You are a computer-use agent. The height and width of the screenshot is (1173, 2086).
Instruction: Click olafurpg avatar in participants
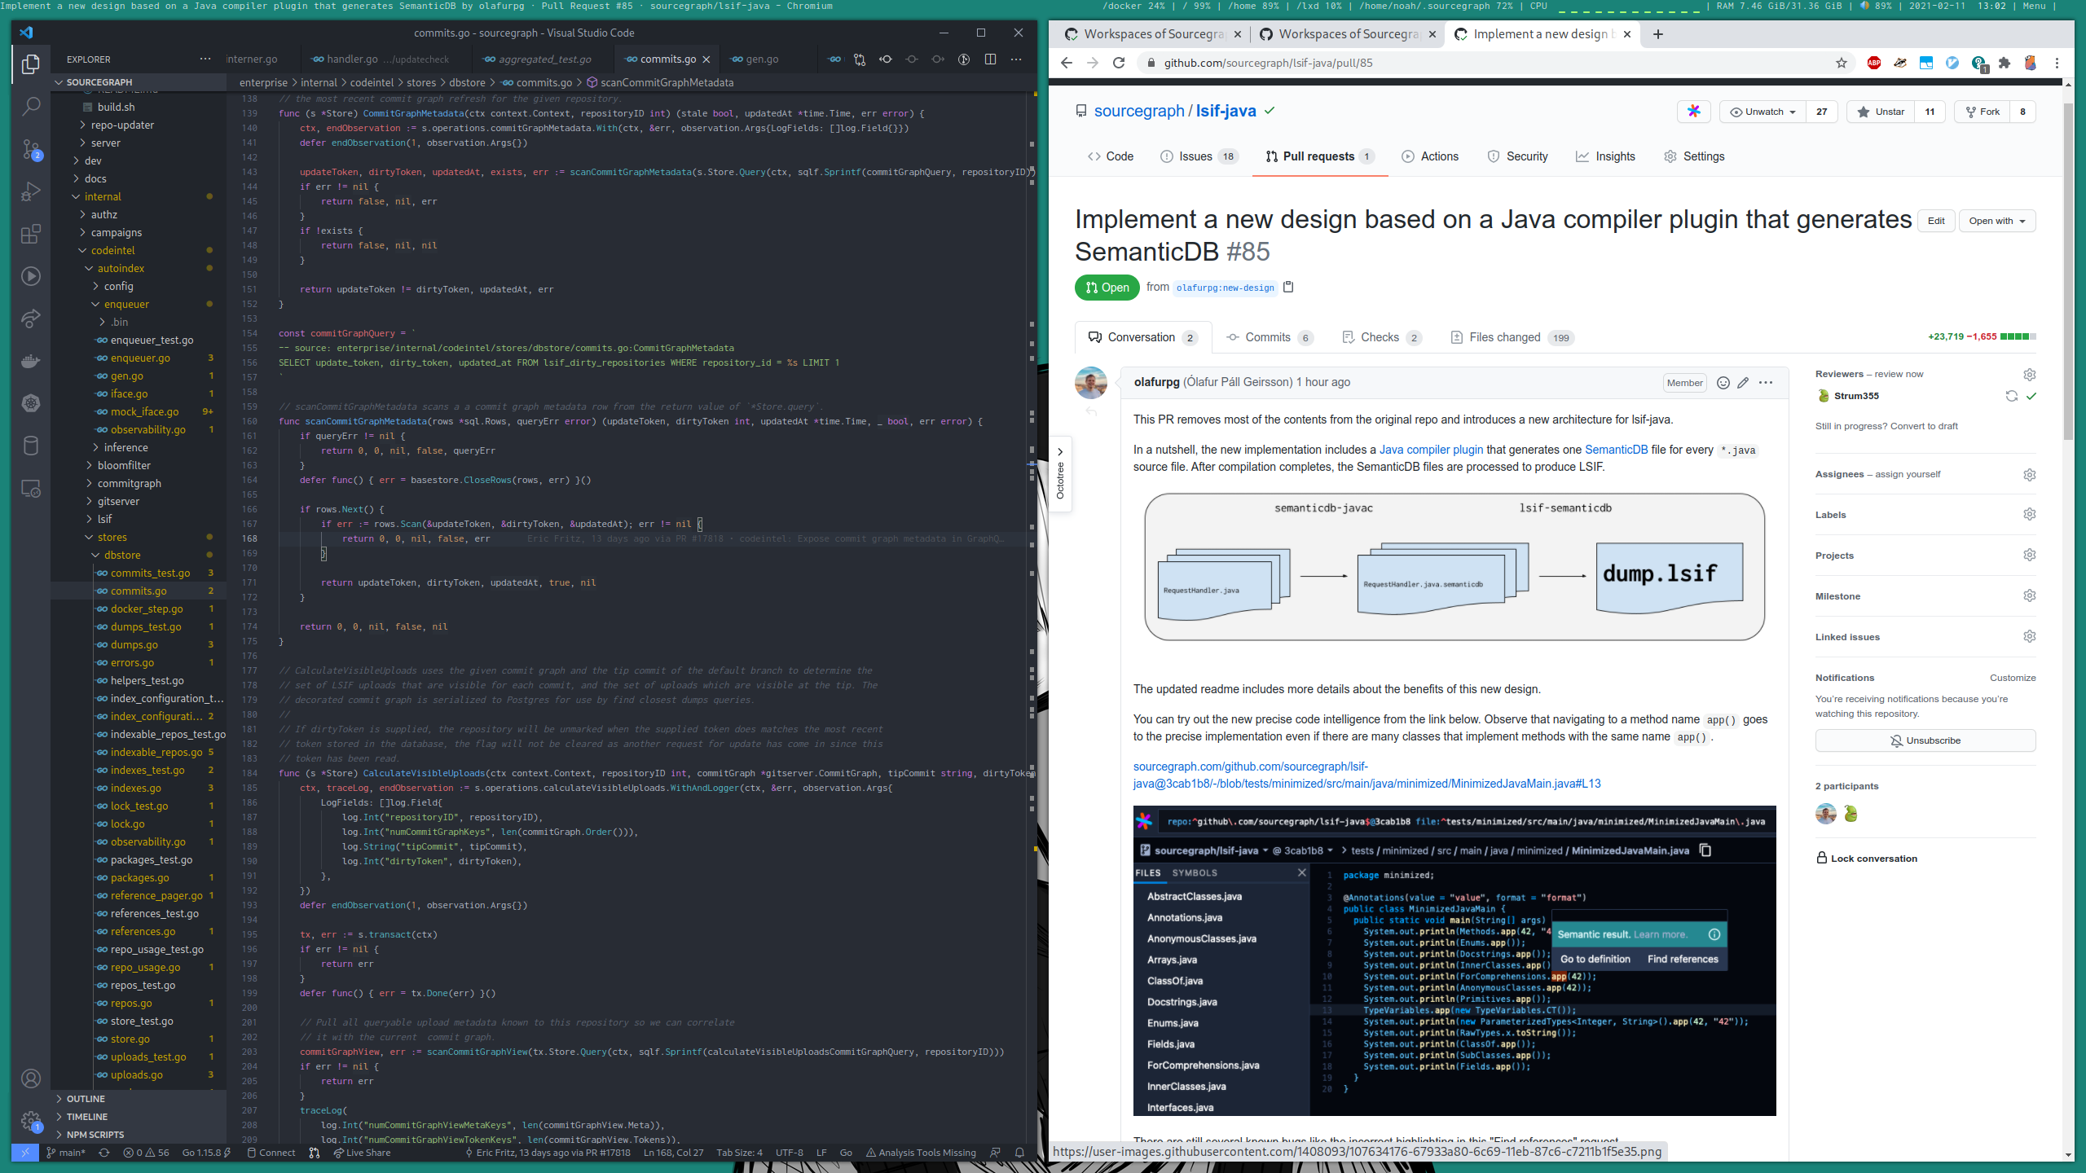pyautogui.click(x=1826, y=814)
